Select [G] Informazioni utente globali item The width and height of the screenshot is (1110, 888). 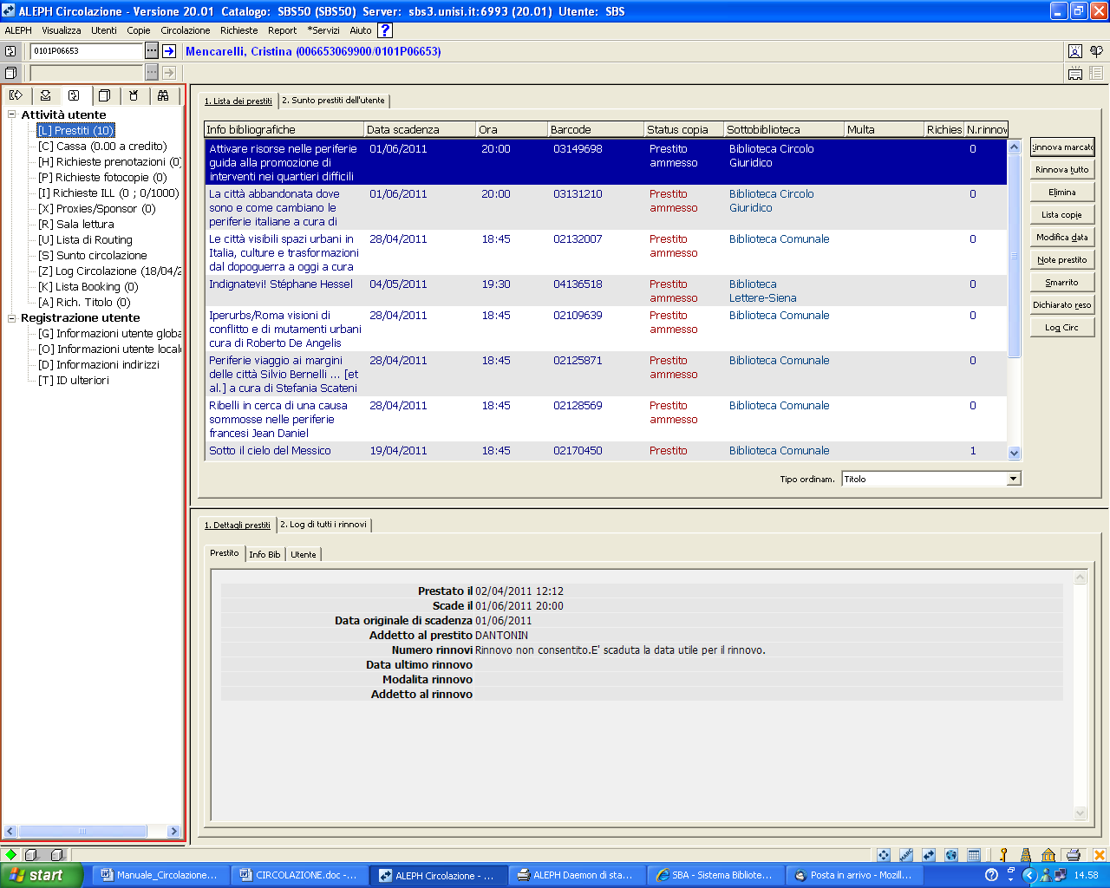coord(109,334)
